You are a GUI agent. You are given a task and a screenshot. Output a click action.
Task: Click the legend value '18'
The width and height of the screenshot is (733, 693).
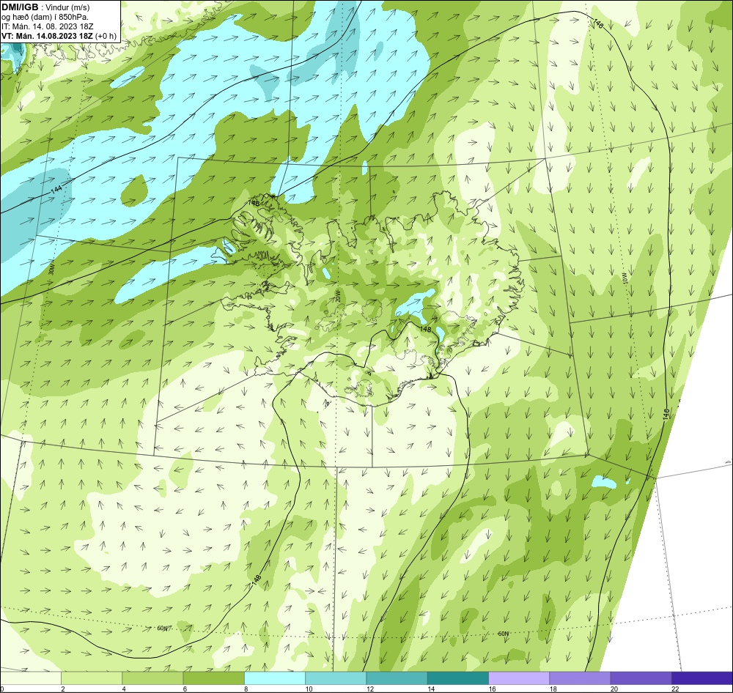(x=553, y=689)
